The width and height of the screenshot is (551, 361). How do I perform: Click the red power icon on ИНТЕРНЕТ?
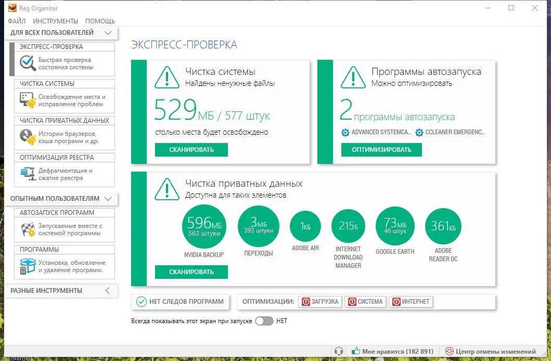click(x=396, y=302)
